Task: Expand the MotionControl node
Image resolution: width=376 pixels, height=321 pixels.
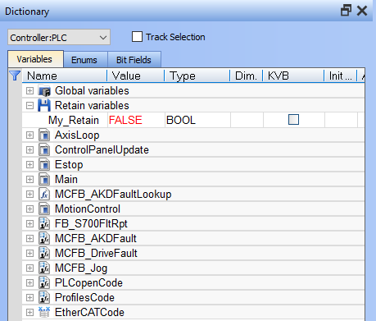Action: (29, 209)
